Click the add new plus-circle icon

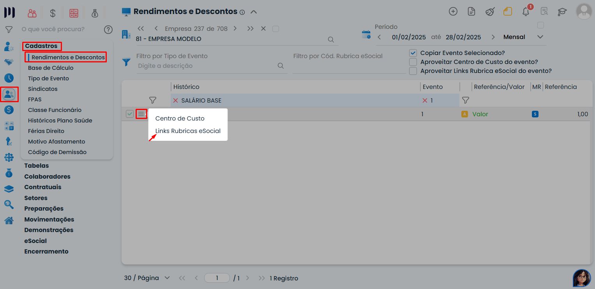point(453,11)
